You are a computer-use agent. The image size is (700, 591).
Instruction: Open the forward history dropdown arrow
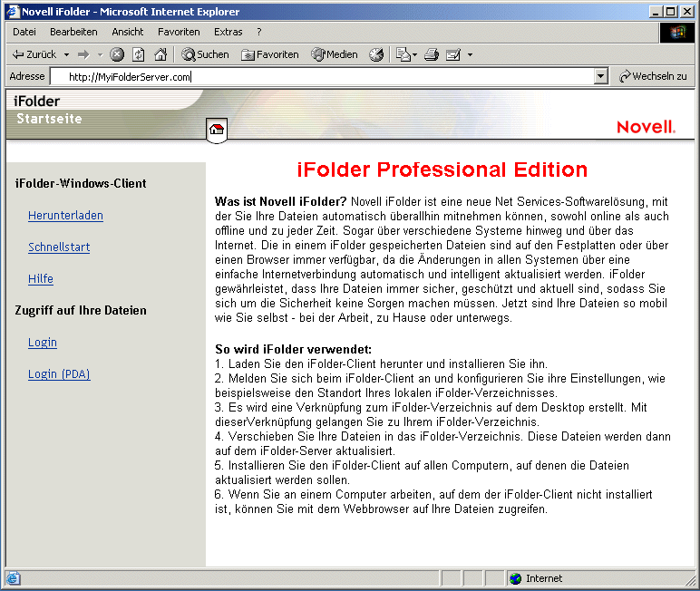click(x=100, y=55)
